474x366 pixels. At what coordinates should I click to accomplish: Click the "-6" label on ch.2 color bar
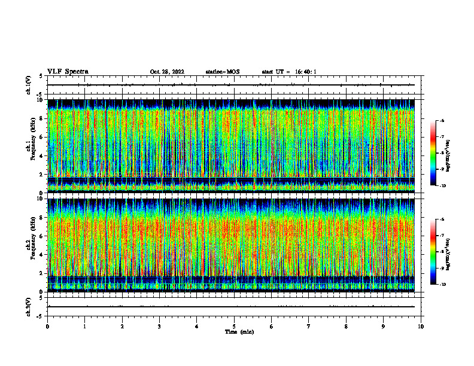[x=442, y=219]
